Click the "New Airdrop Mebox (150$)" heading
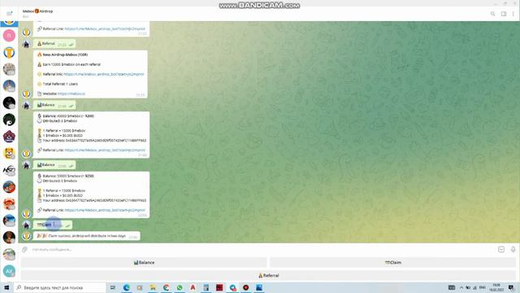This screenshot has height=293, width=520. (65, 55)
